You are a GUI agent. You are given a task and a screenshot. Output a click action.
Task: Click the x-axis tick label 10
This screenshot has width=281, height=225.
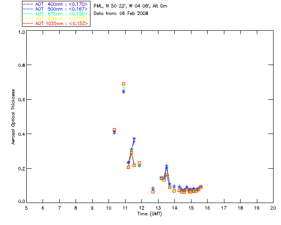click(109, 208)
